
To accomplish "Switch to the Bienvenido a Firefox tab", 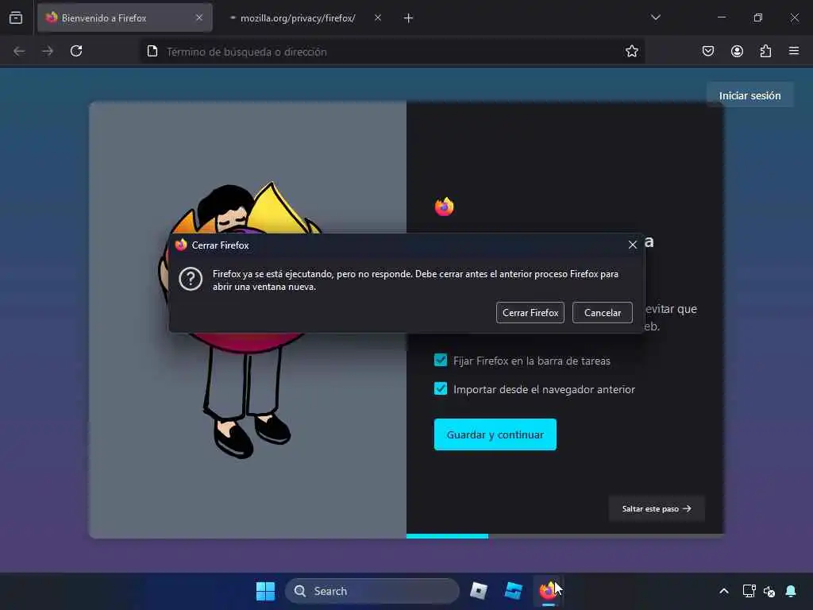I will [125, 17].
